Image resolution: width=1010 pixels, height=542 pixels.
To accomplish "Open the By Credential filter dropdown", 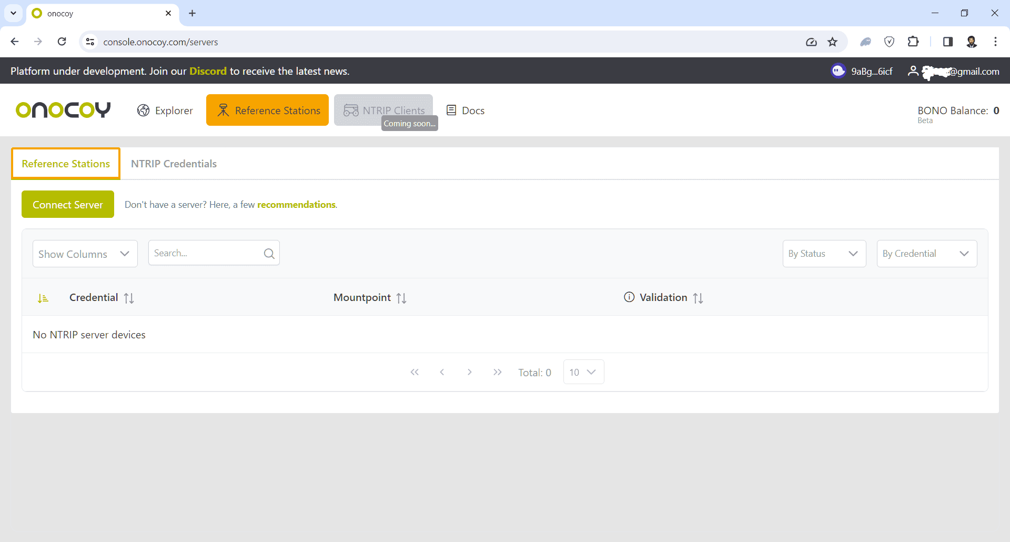I will coord(927,254).
